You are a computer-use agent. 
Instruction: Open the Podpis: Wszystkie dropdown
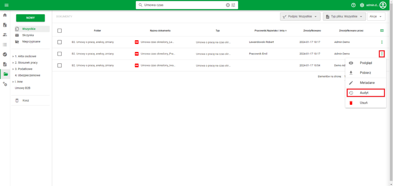point(300,16)
